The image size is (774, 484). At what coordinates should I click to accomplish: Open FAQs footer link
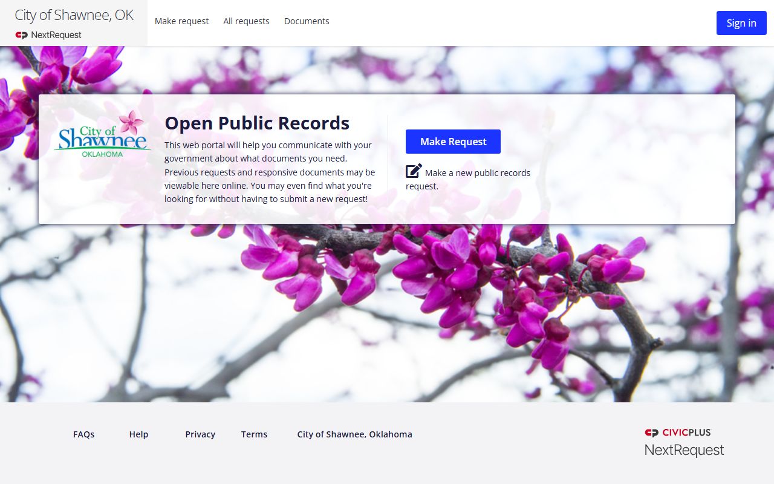[x=83, y=434]
